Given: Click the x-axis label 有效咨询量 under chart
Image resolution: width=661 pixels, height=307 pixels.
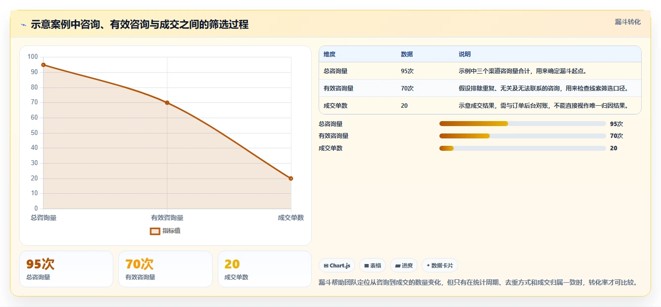Looking at the screenshot, I should [x=167, y=218].
